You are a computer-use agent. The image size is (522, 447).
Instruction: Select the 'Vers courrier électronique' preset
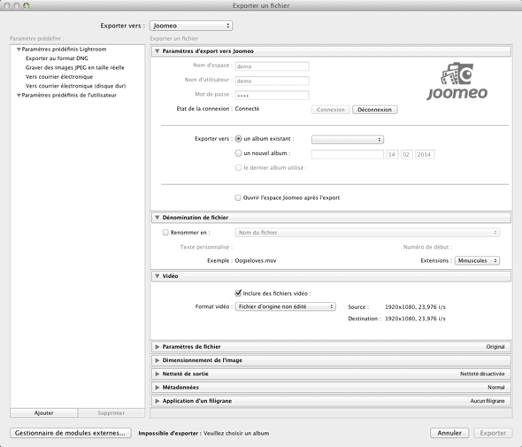tap(59, 77)
